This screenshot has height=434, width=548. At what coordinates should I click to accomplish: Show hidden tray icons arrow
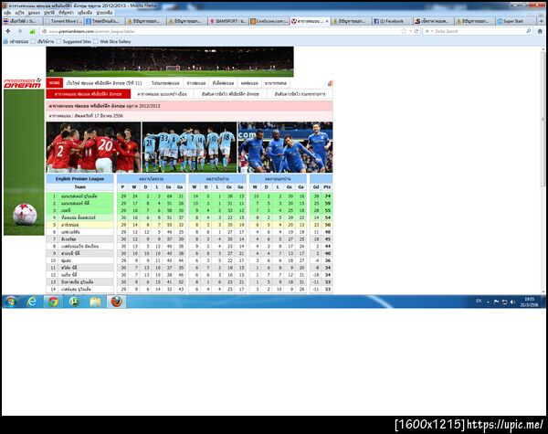488,302
